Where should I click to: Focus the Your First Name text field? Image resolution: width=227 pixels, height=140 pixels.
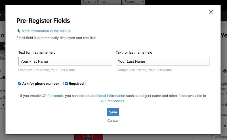(65, 61)
